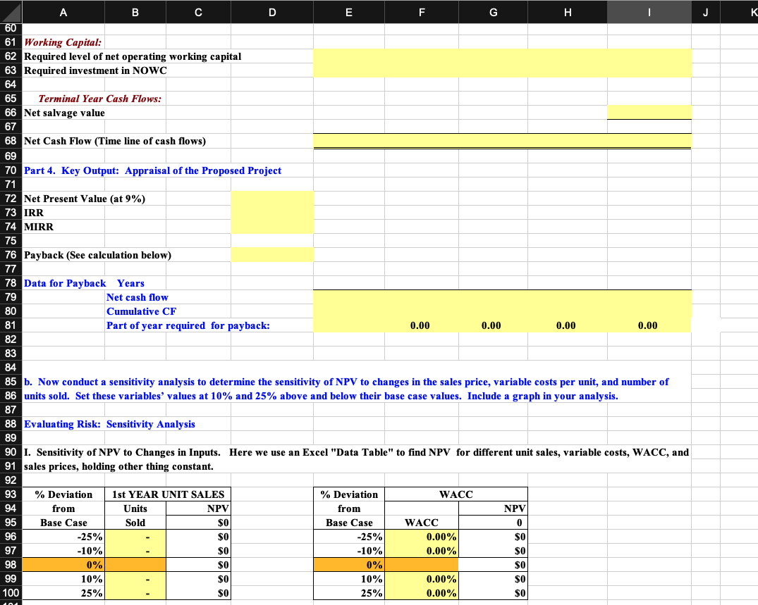The height and width of the screenshot is (605, 758).
Task: Click the blue 'Years' label
Action: pyautogui.click(x=130, y=283)
